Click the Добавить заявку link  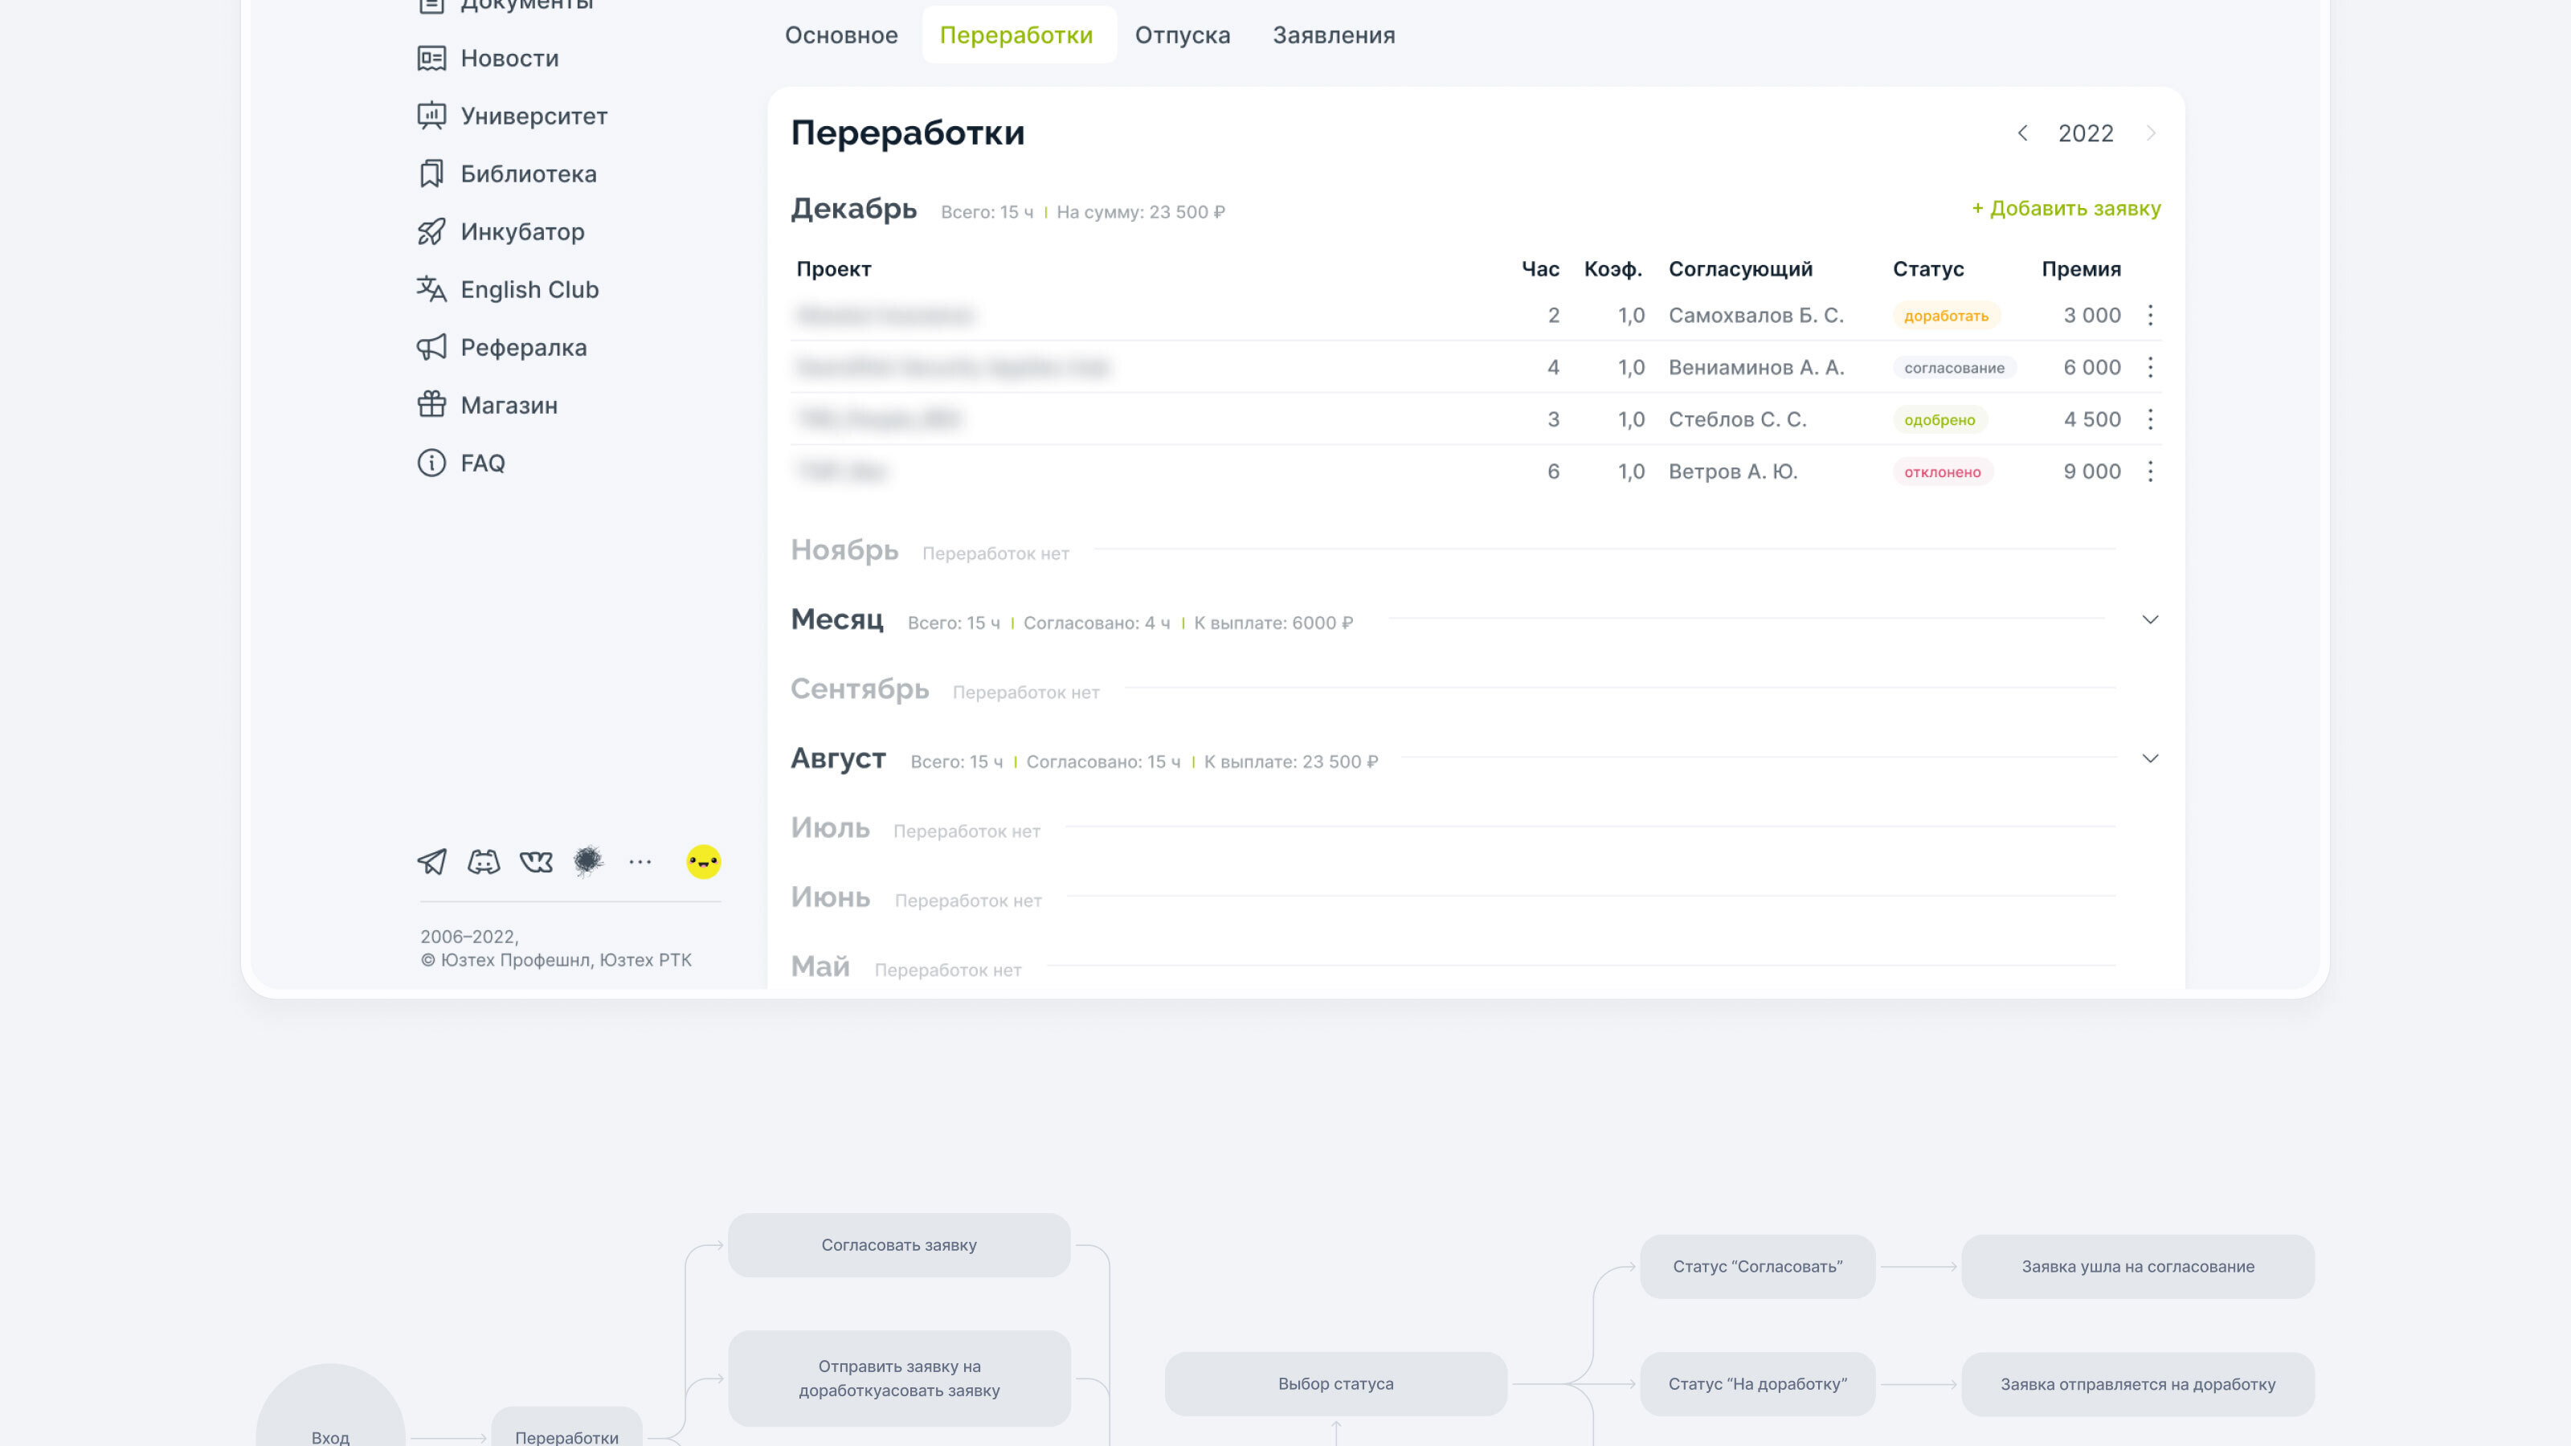[2065, 209]
